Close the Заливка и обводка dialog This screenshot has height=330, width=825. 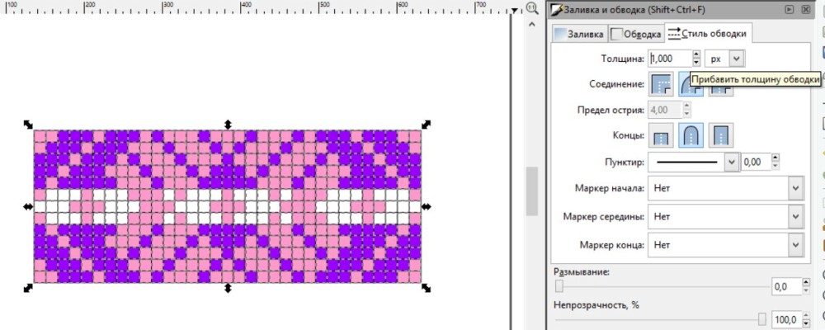click(x=805, y=9)
